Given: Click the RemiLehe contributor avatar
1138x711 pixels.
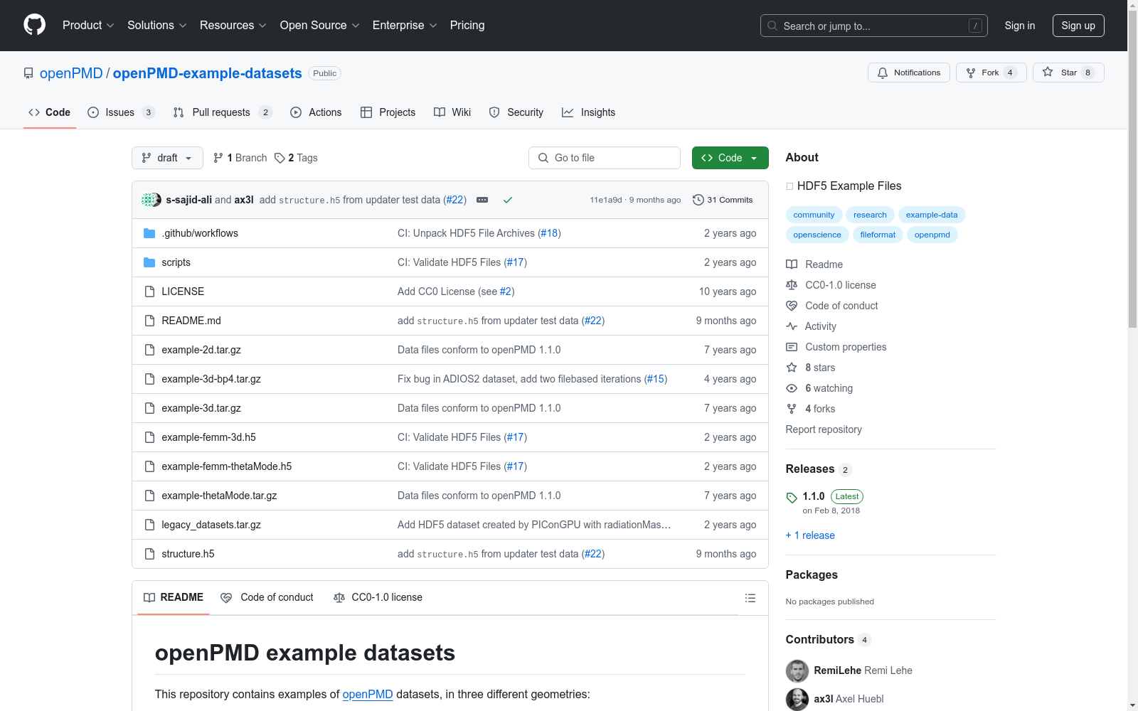Looking at the screenshot, I should [x=797, y=670].
